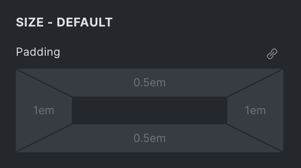Select the top padding 0.5em field
301x168 pixels.
[150, 83]
